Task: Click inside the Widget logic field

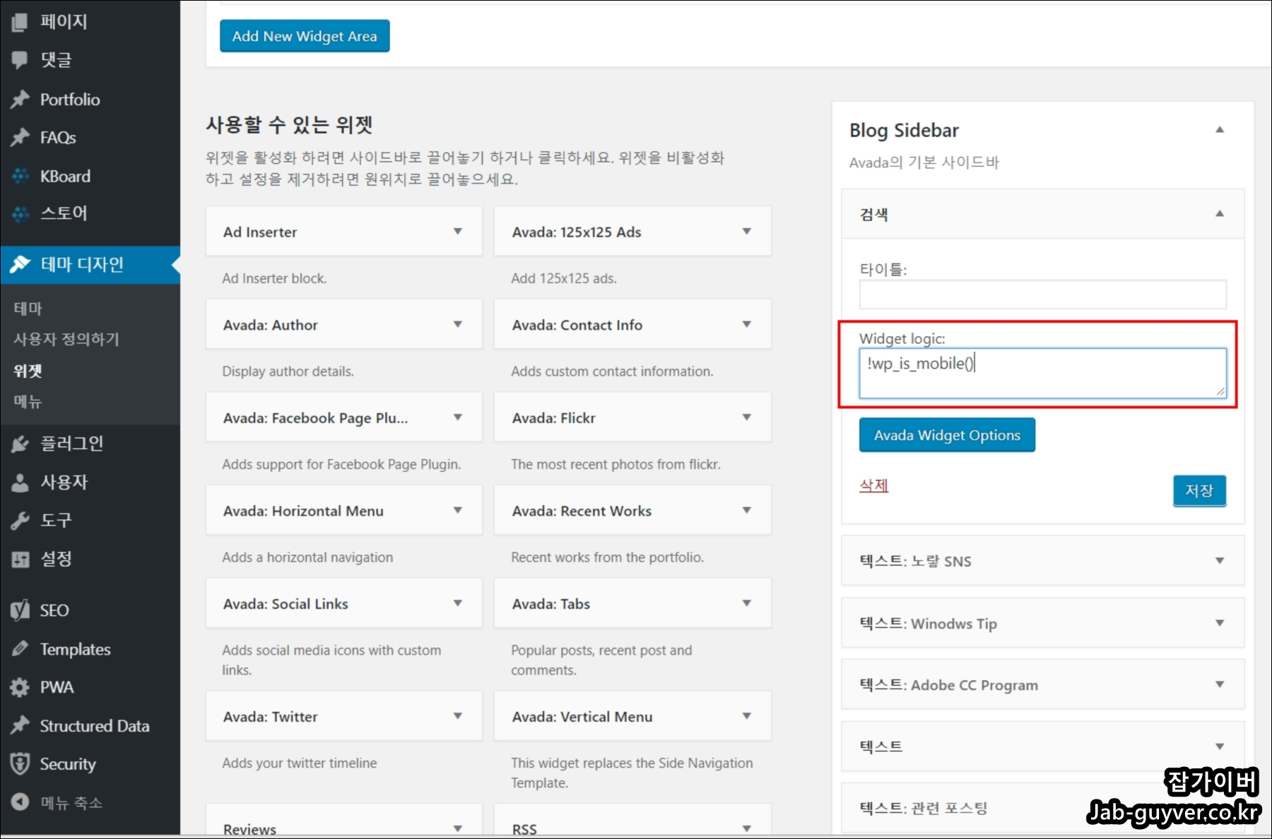Action: click(x=1042, y=372)
